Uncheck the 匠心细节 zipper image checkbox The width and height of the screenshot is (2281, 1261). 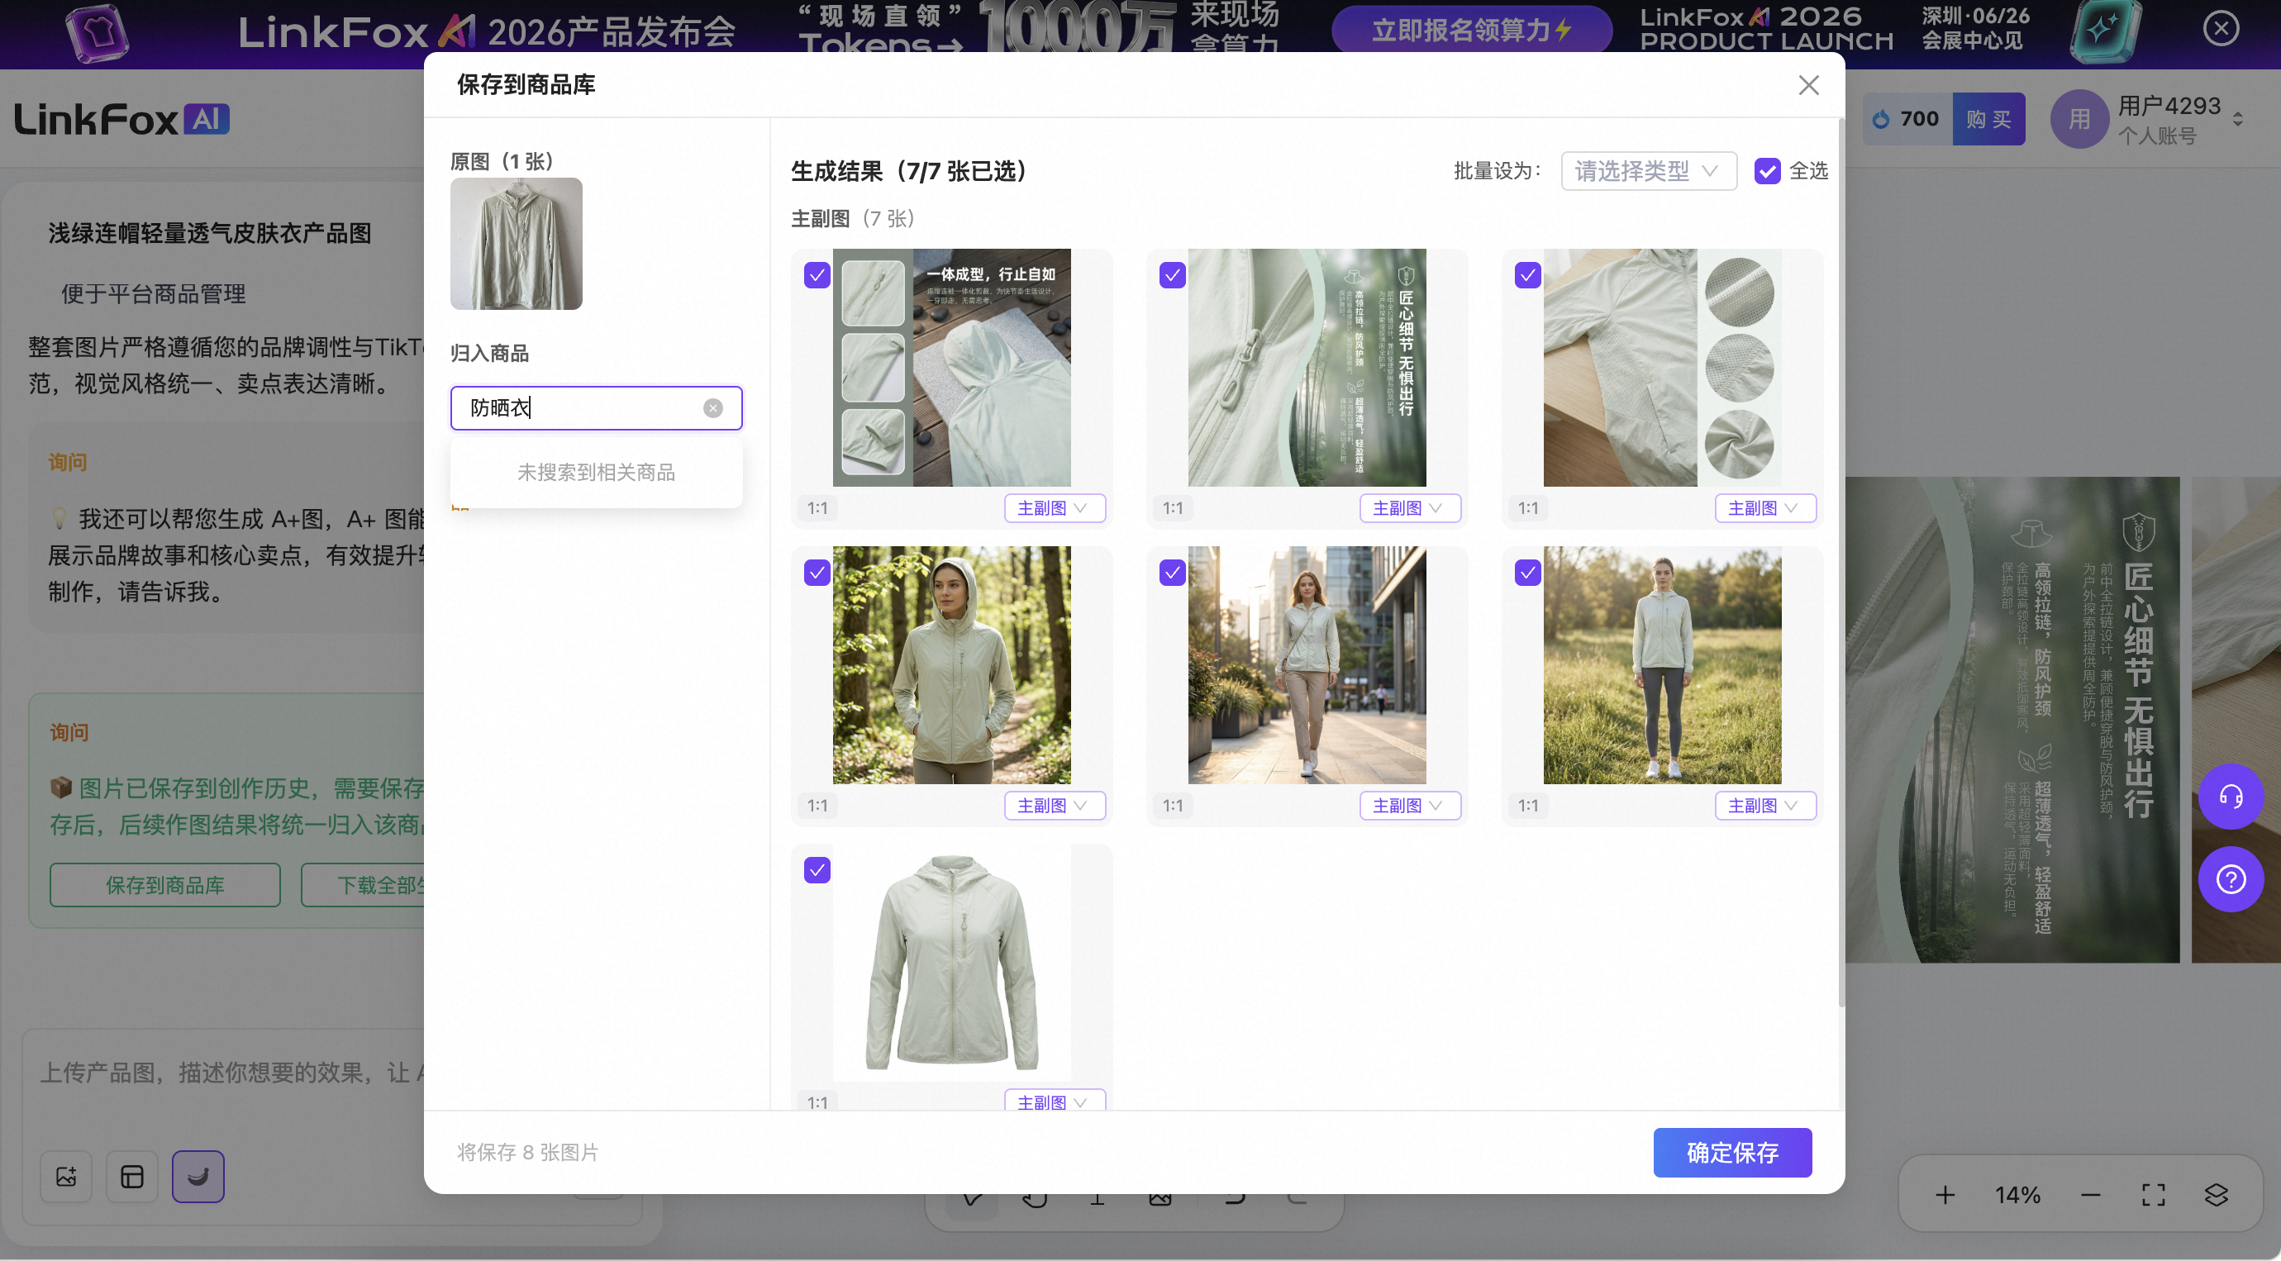point(1173,275)
